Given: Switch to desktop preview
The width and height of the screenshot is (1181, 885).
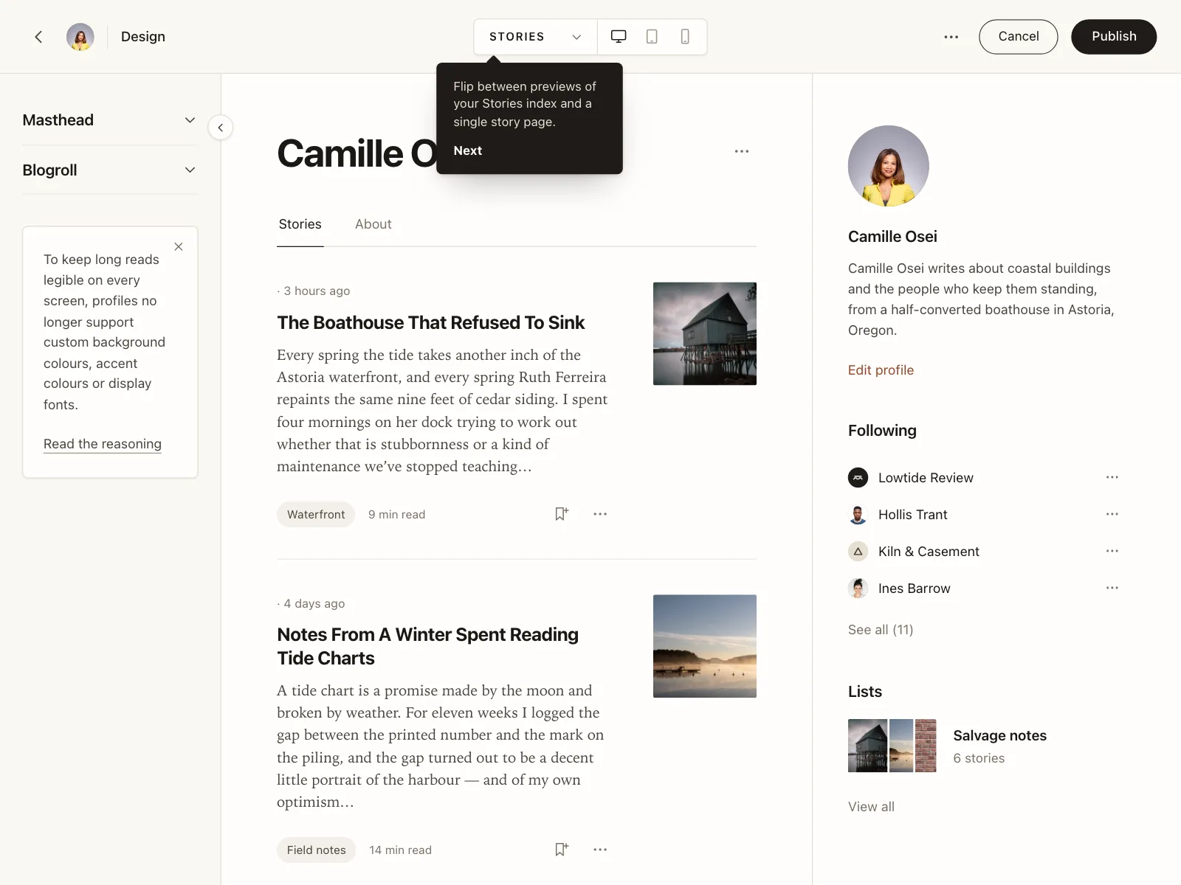Looking at the screenshot, I should tap(619, 37).
